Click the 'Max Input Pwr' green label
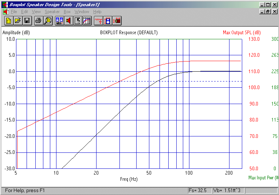 coord(263,178)
